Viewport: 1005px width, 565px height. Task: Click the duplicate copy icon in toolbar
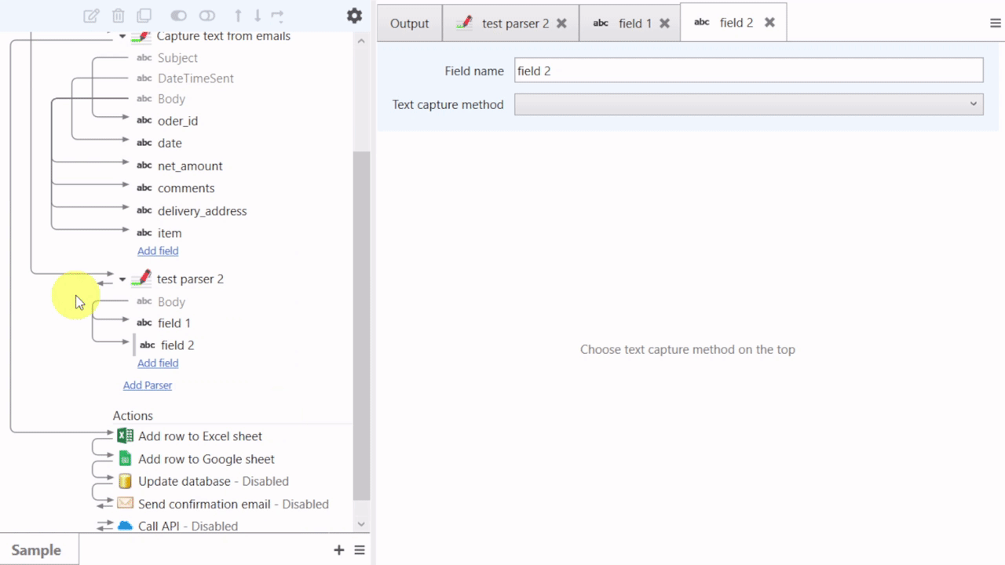144,16
